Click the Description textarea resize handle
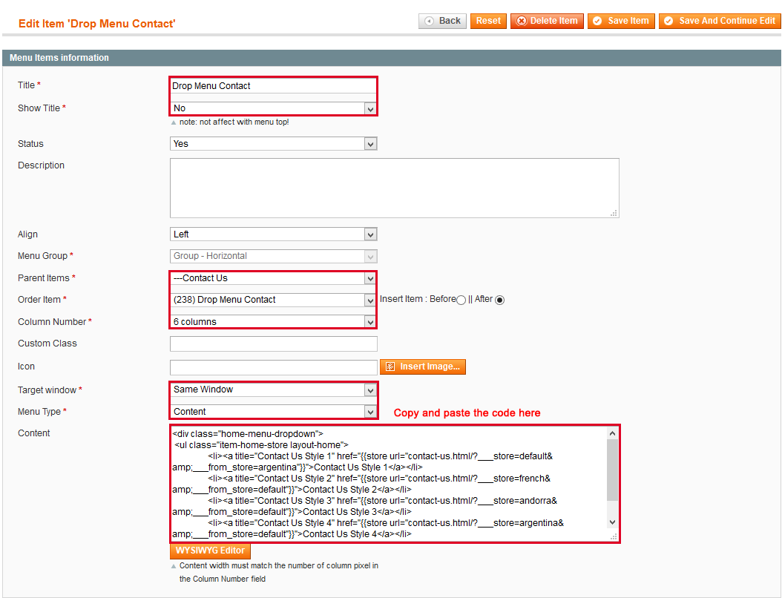Image resolution: width=782 pixels, height=598 pixels. 614,213
